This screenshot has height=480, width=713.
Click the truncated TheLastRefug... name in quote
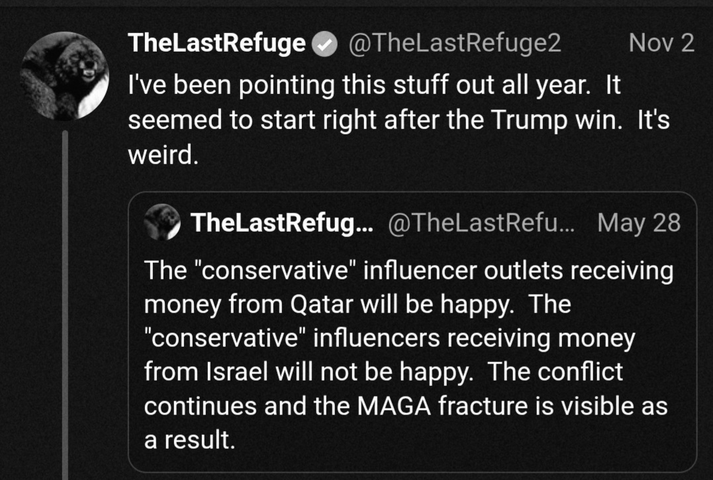point(282,222)
